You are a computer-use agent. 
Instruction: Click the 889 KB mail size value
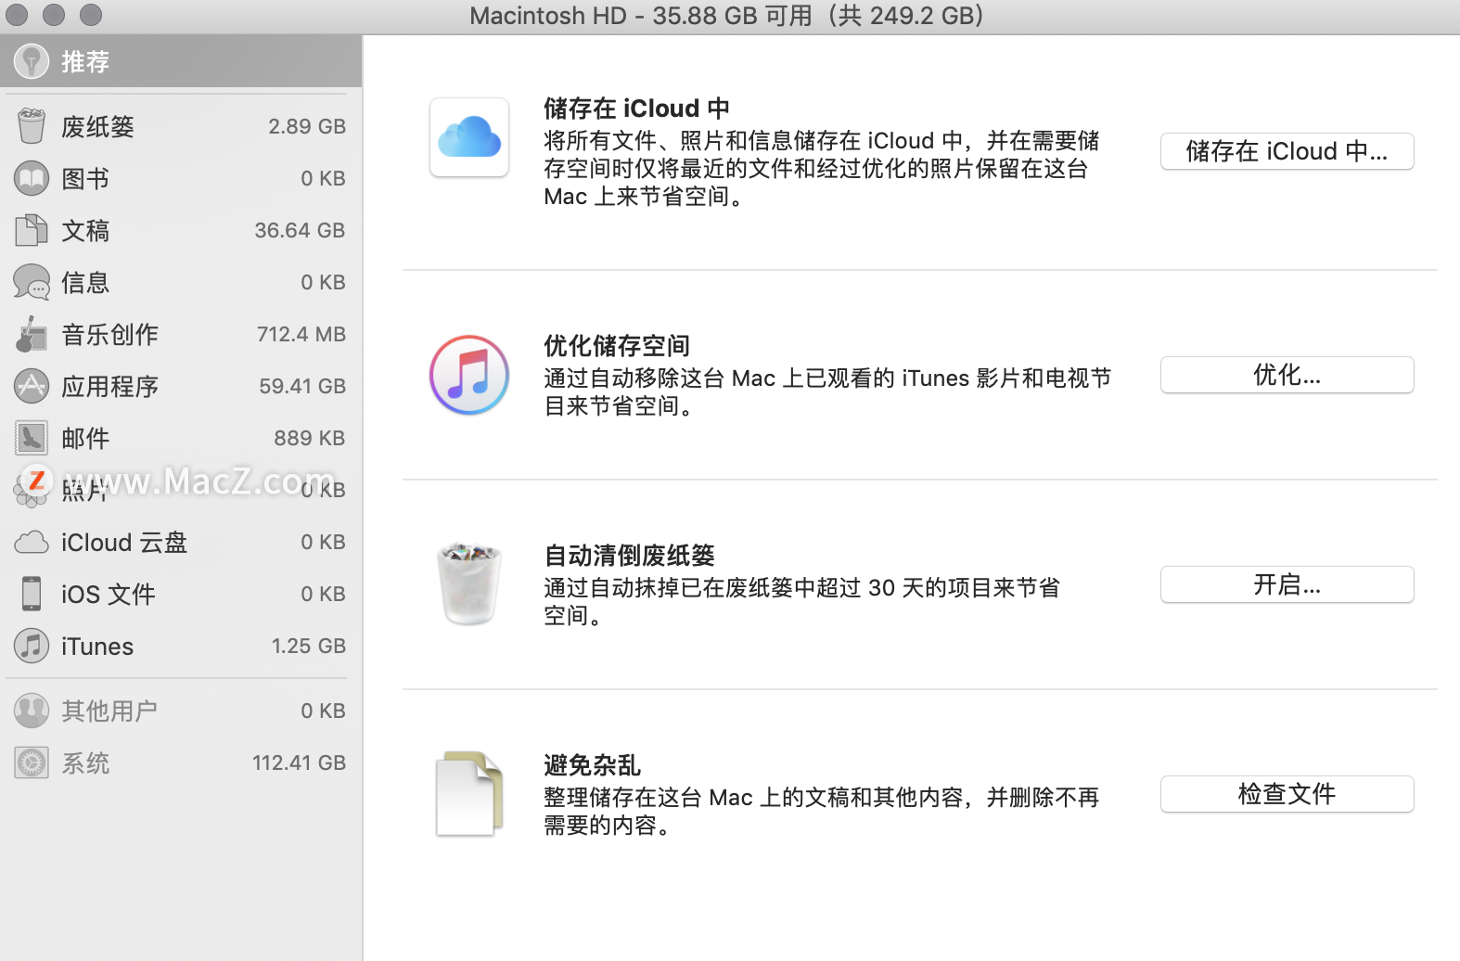(310, 438)
